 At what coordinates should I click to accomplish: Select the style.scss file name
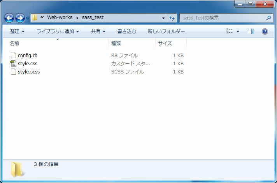tap(29, 72)
